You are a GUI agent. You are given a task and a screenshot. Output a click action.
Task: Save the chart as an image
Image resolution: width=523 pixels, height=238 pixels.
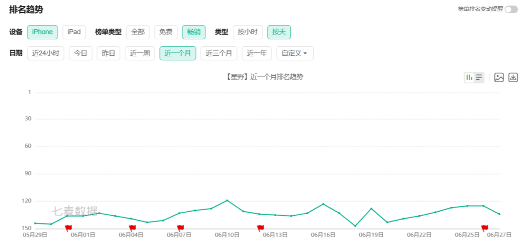tap(499, 78)
